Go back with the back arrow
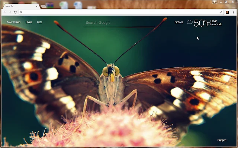Screen dimensions: 238x148 pyautogui.click(x=5, y=12)
